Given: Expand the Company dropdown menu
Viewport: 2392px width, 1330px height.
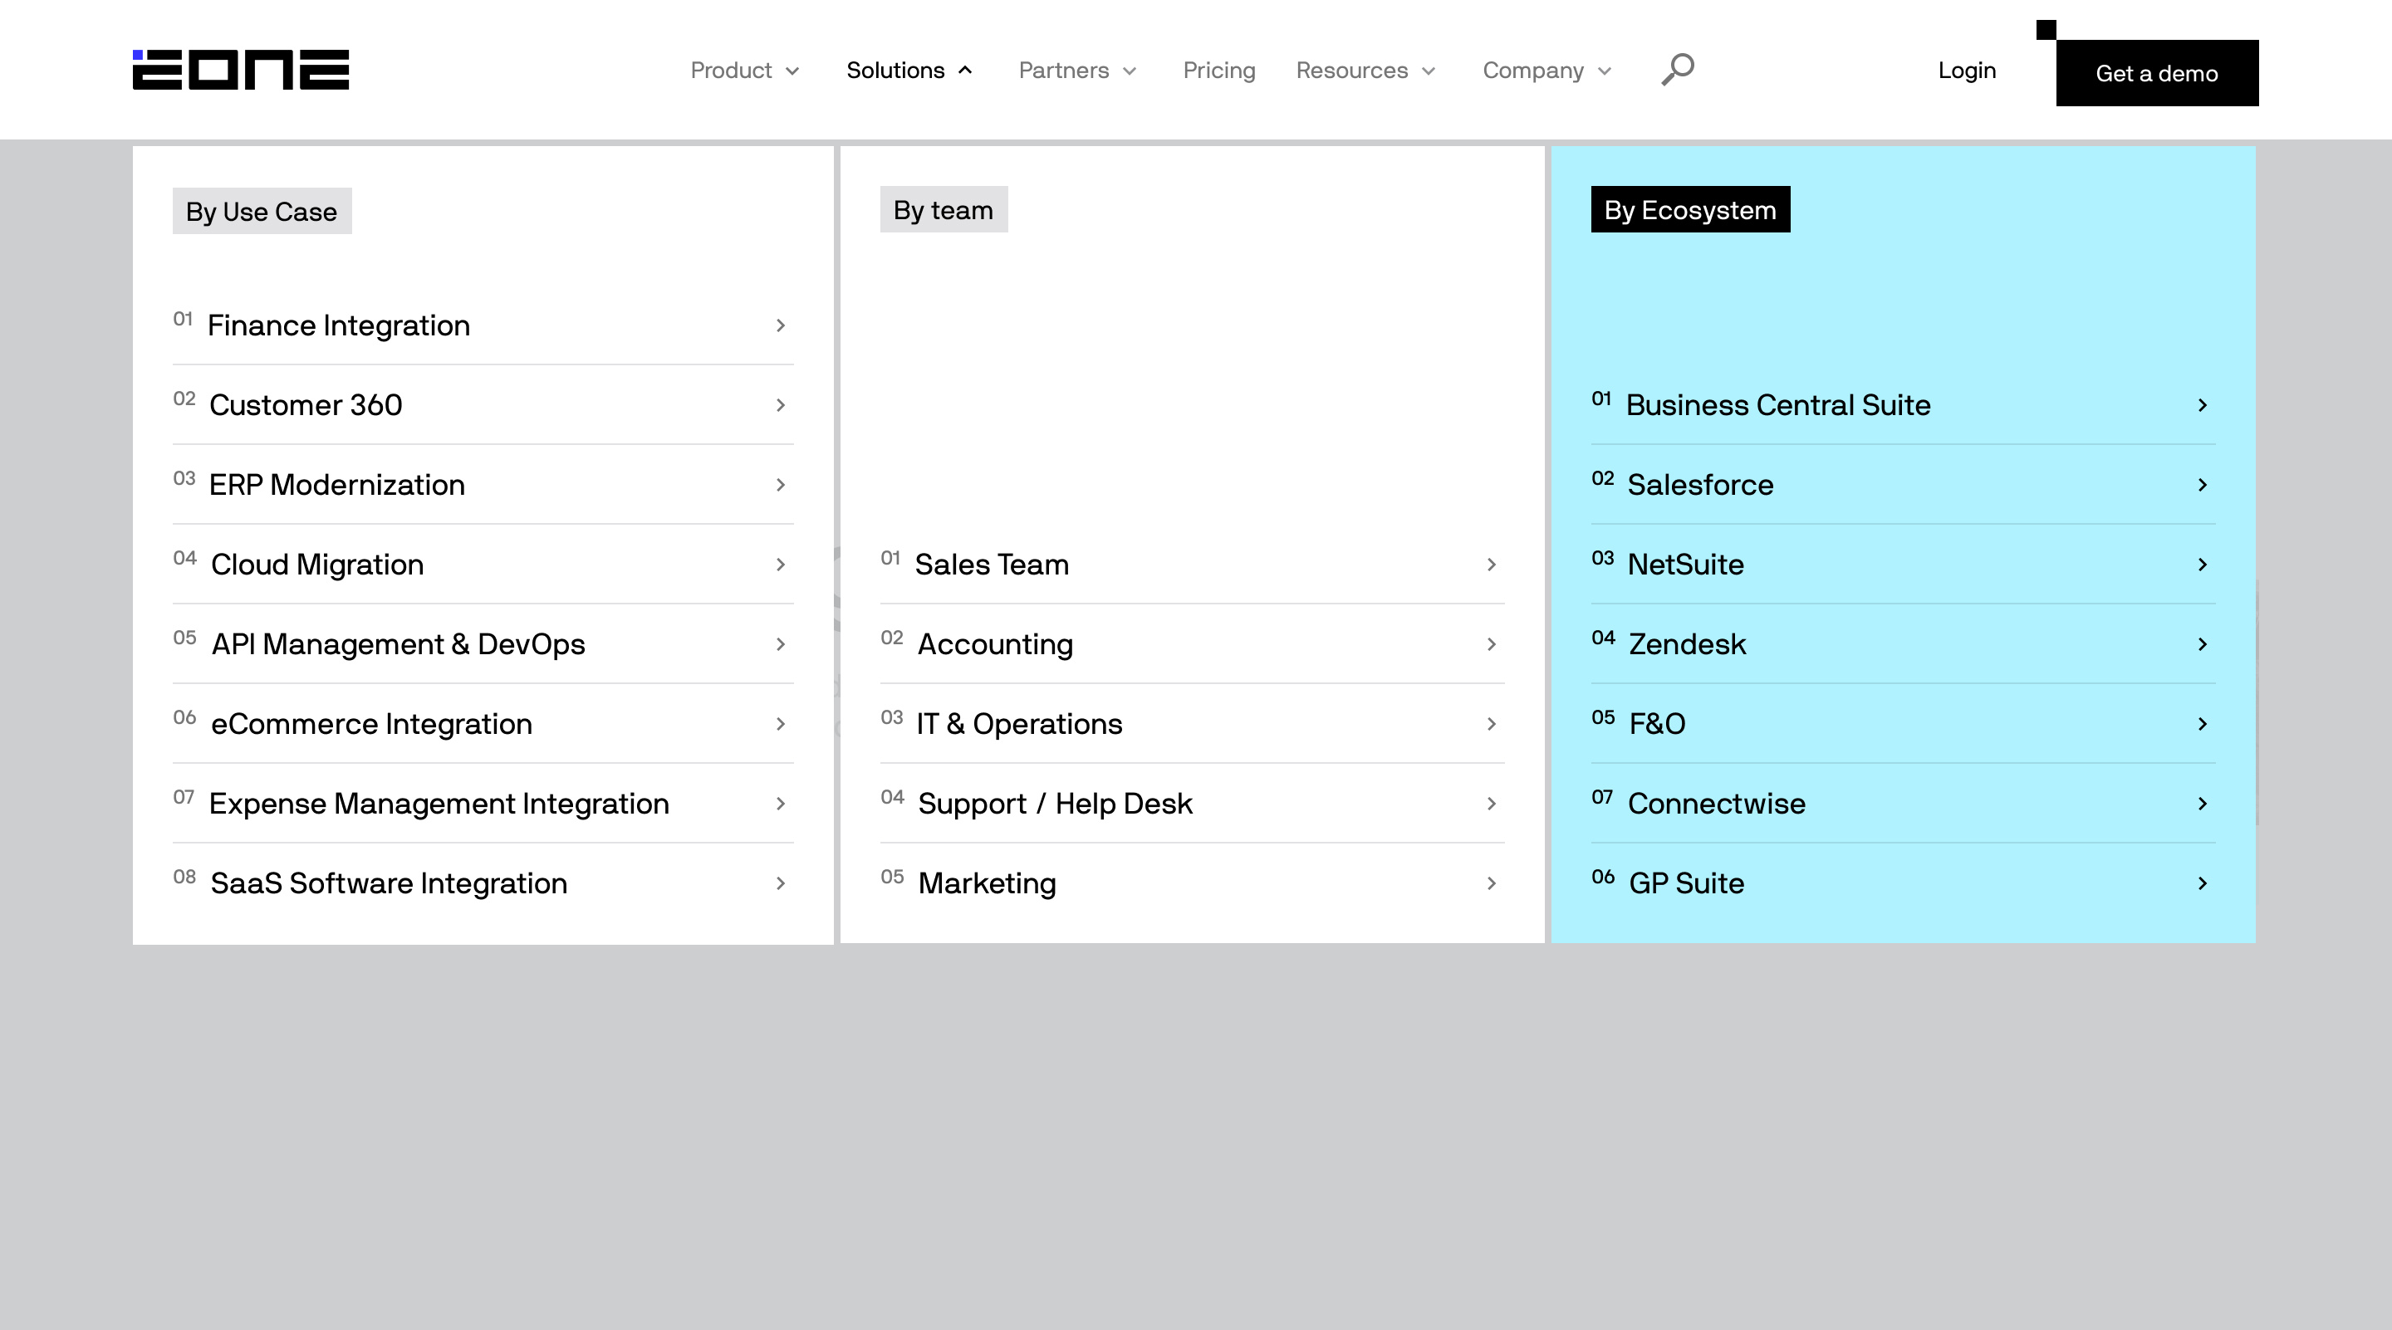Looking at the screenshot, I should click(x=1547, y=71).
